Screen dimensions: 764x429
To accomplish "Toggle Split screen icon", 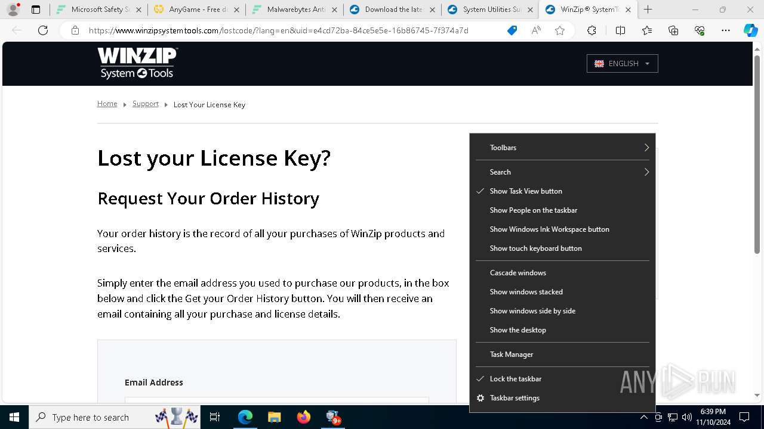I will pyautogui.click(x=620, y=30).
